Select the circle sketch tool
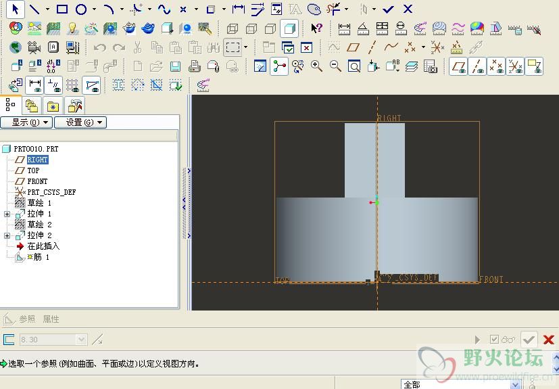Image resolution: width=559 pixels, height=389 pixels. (81, 9)
